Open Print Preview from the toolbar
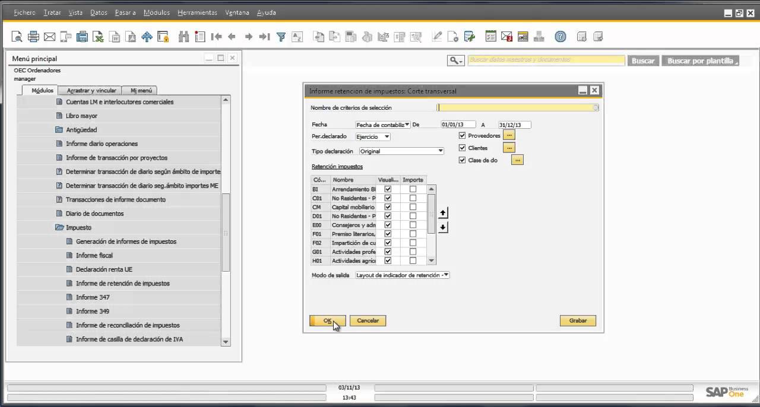Screen dimensions: 760x407 click(17, 37)
